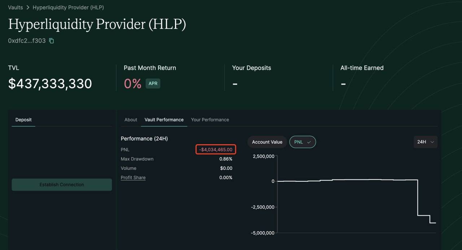Click the Establish Connection button
462x250 pixels.
coord(62,185)
